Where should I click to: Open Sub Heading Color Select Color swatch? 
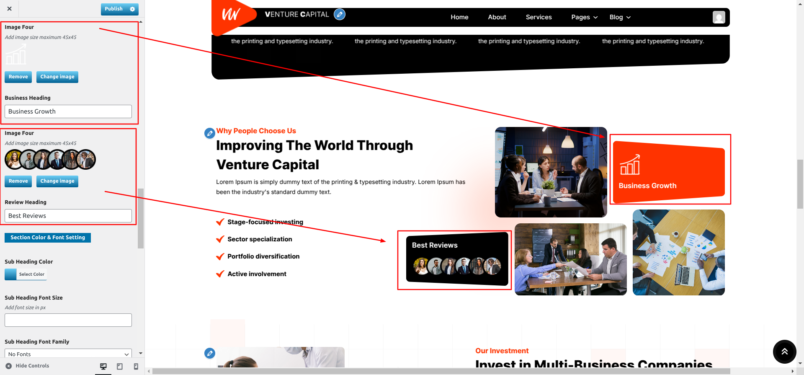(26, 274)
